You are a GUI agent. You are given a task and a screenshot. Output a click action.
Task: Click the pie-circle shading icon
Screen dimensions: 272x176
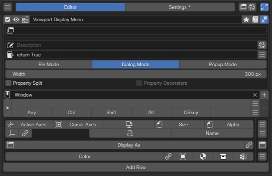click(x=203, y=156)
